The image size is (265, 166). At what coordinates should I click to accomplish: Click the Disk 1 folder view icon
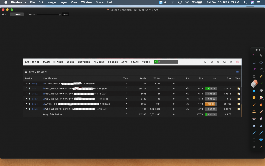[x=239, y=89]
